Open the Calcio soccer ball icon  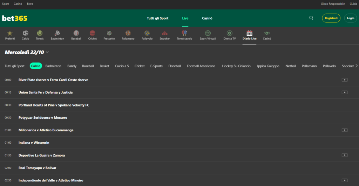(25, 33)
